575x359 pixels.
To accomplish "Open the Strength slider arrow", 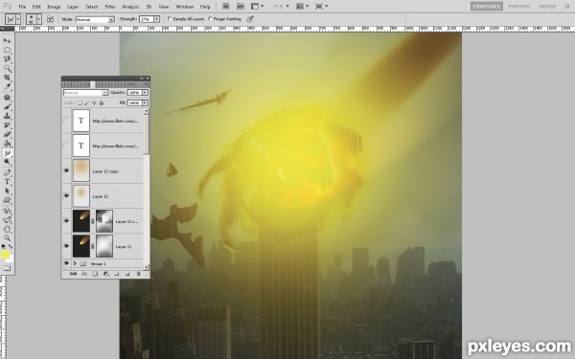I will click(157, 19).
